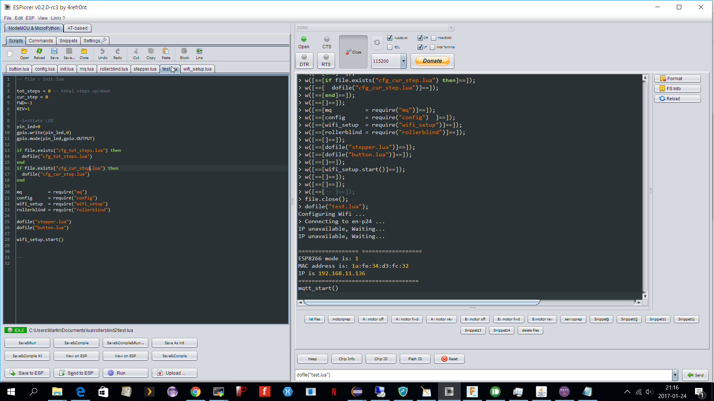Click the red Reset power button
Image resolution: width=714 pixels, height=401 pixels.
point(449,359)
